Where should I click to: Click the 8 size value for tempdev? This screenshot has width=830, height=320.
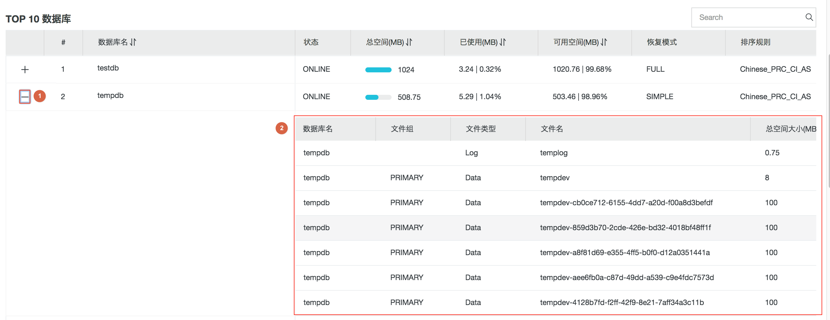coord(767,178)
